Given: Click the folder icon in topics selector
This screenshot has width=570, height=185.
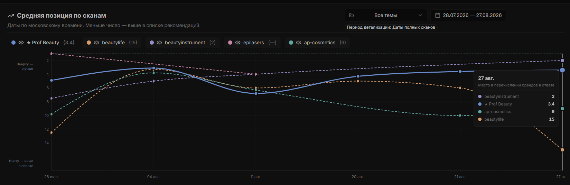Looking at the screenshot, I should pos(352,15).
